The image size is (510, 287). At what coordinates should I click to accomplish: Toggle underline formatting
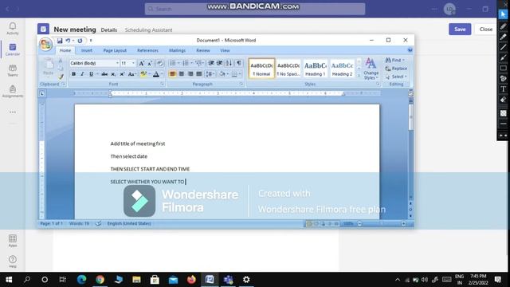[x=91, y=74]
